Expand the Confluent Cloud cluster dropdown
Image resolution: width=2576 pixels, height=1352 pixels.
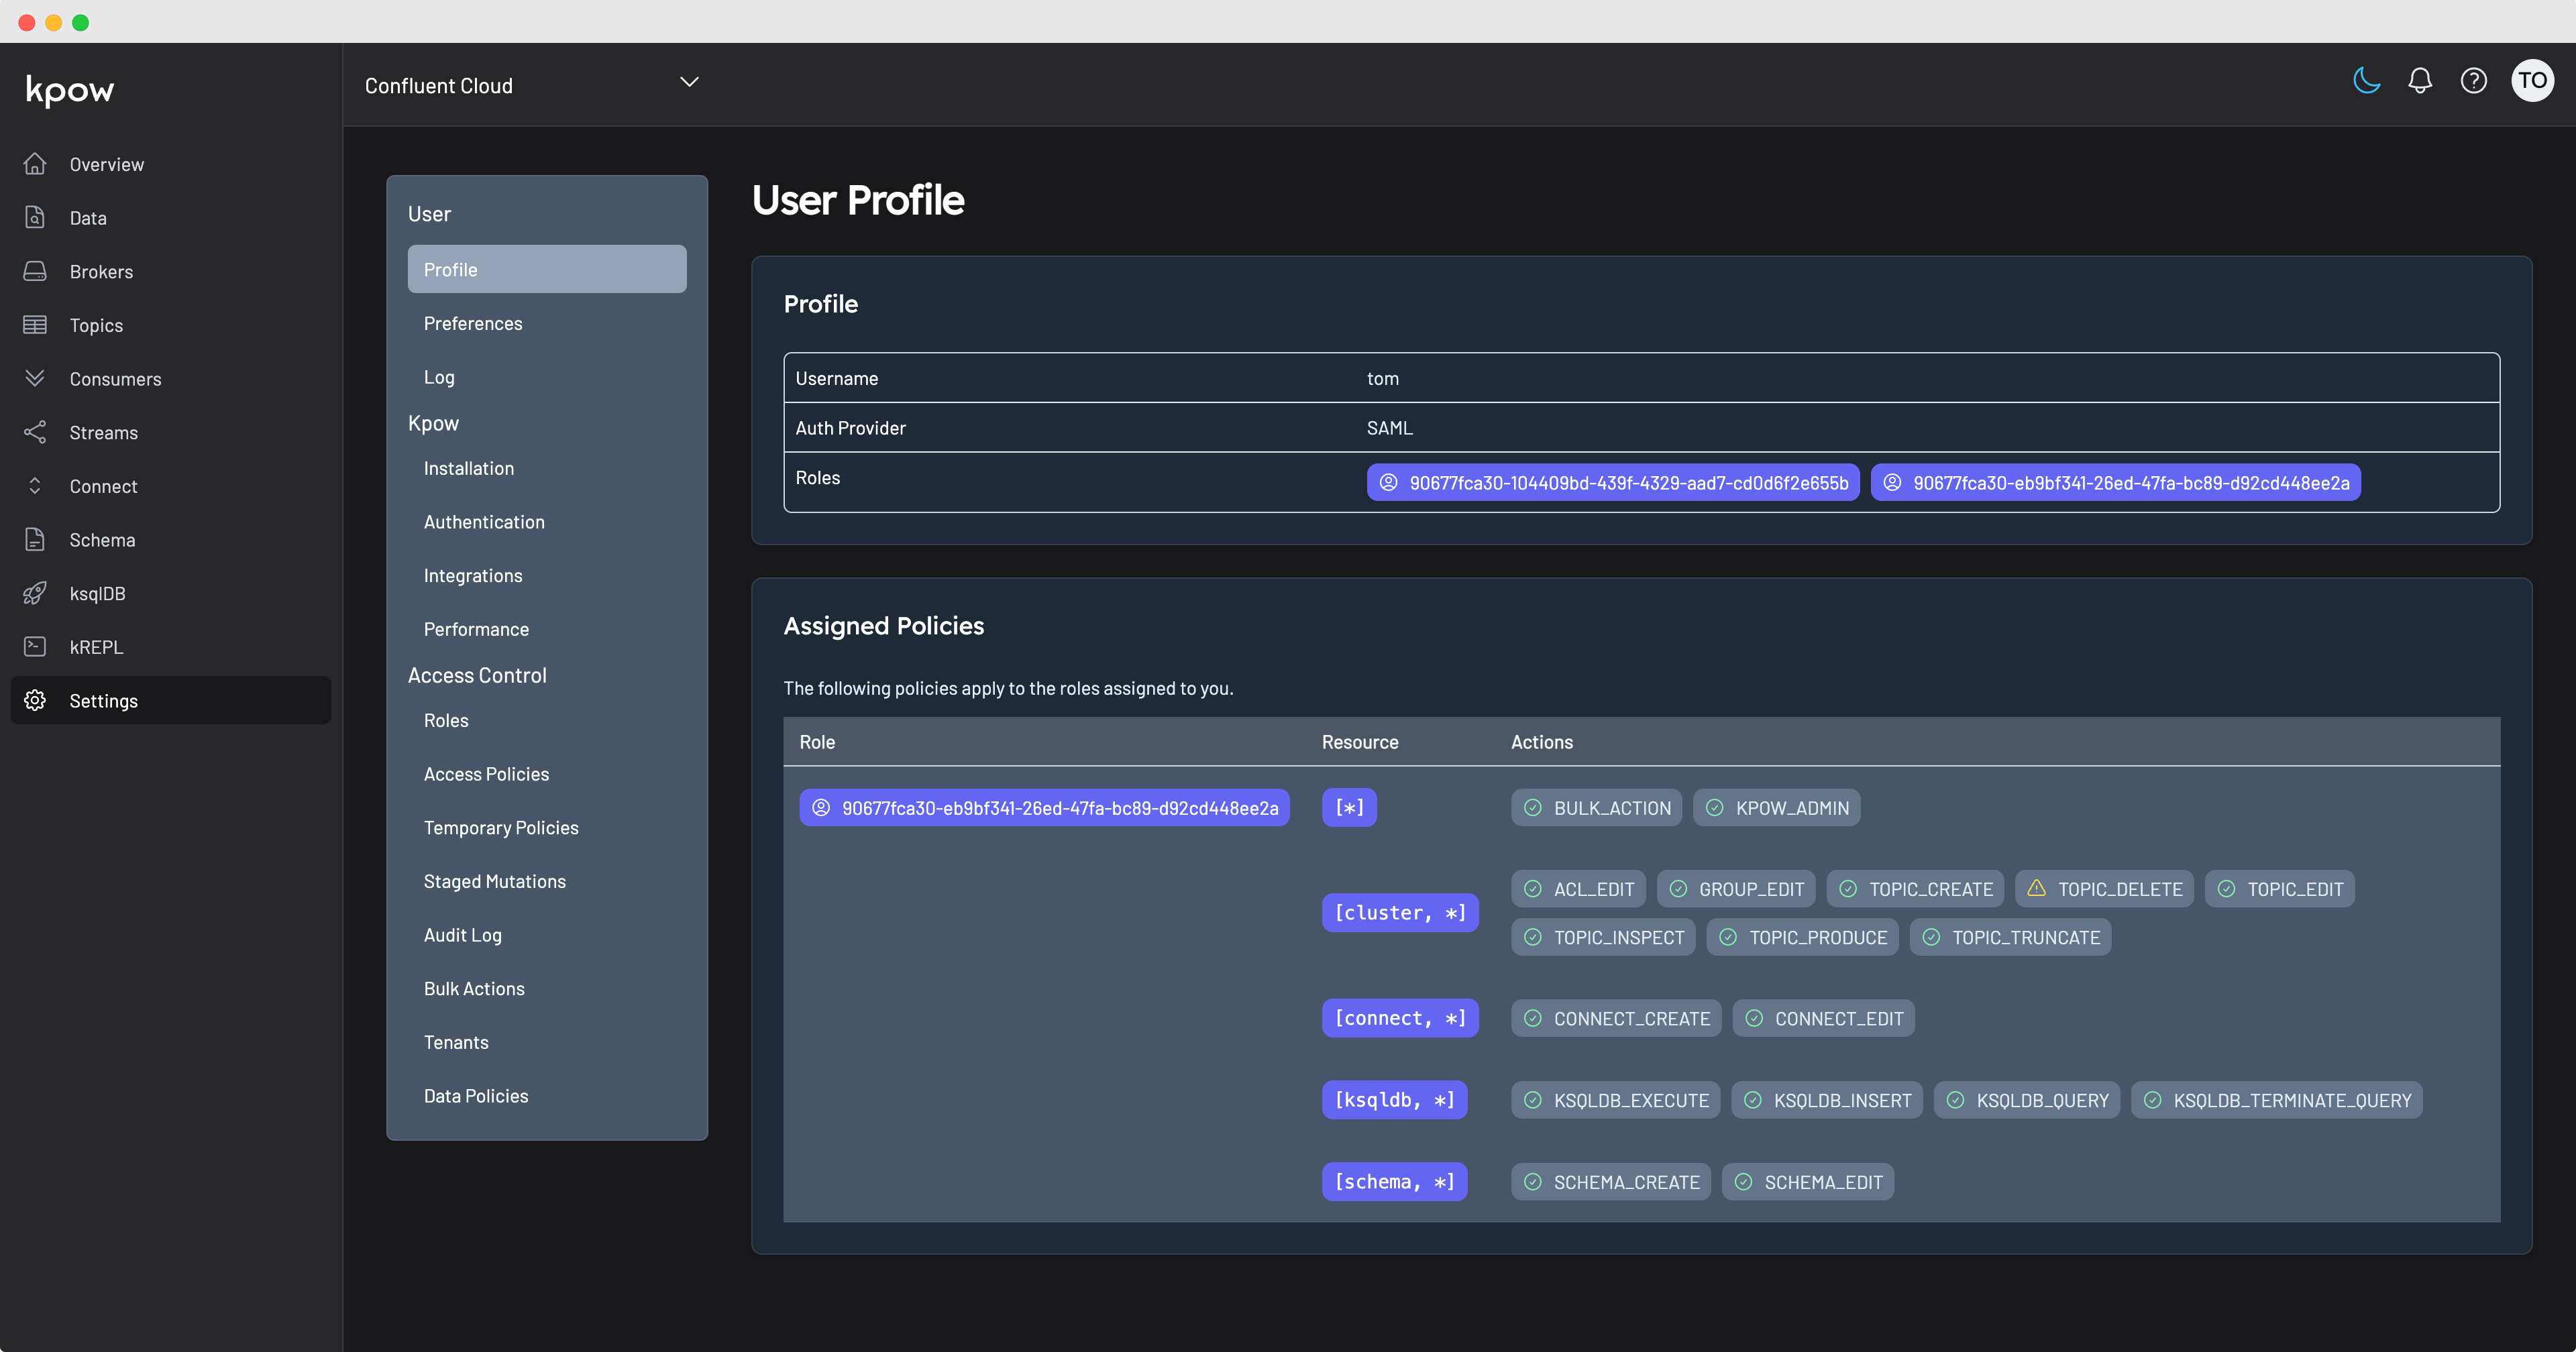689,82
